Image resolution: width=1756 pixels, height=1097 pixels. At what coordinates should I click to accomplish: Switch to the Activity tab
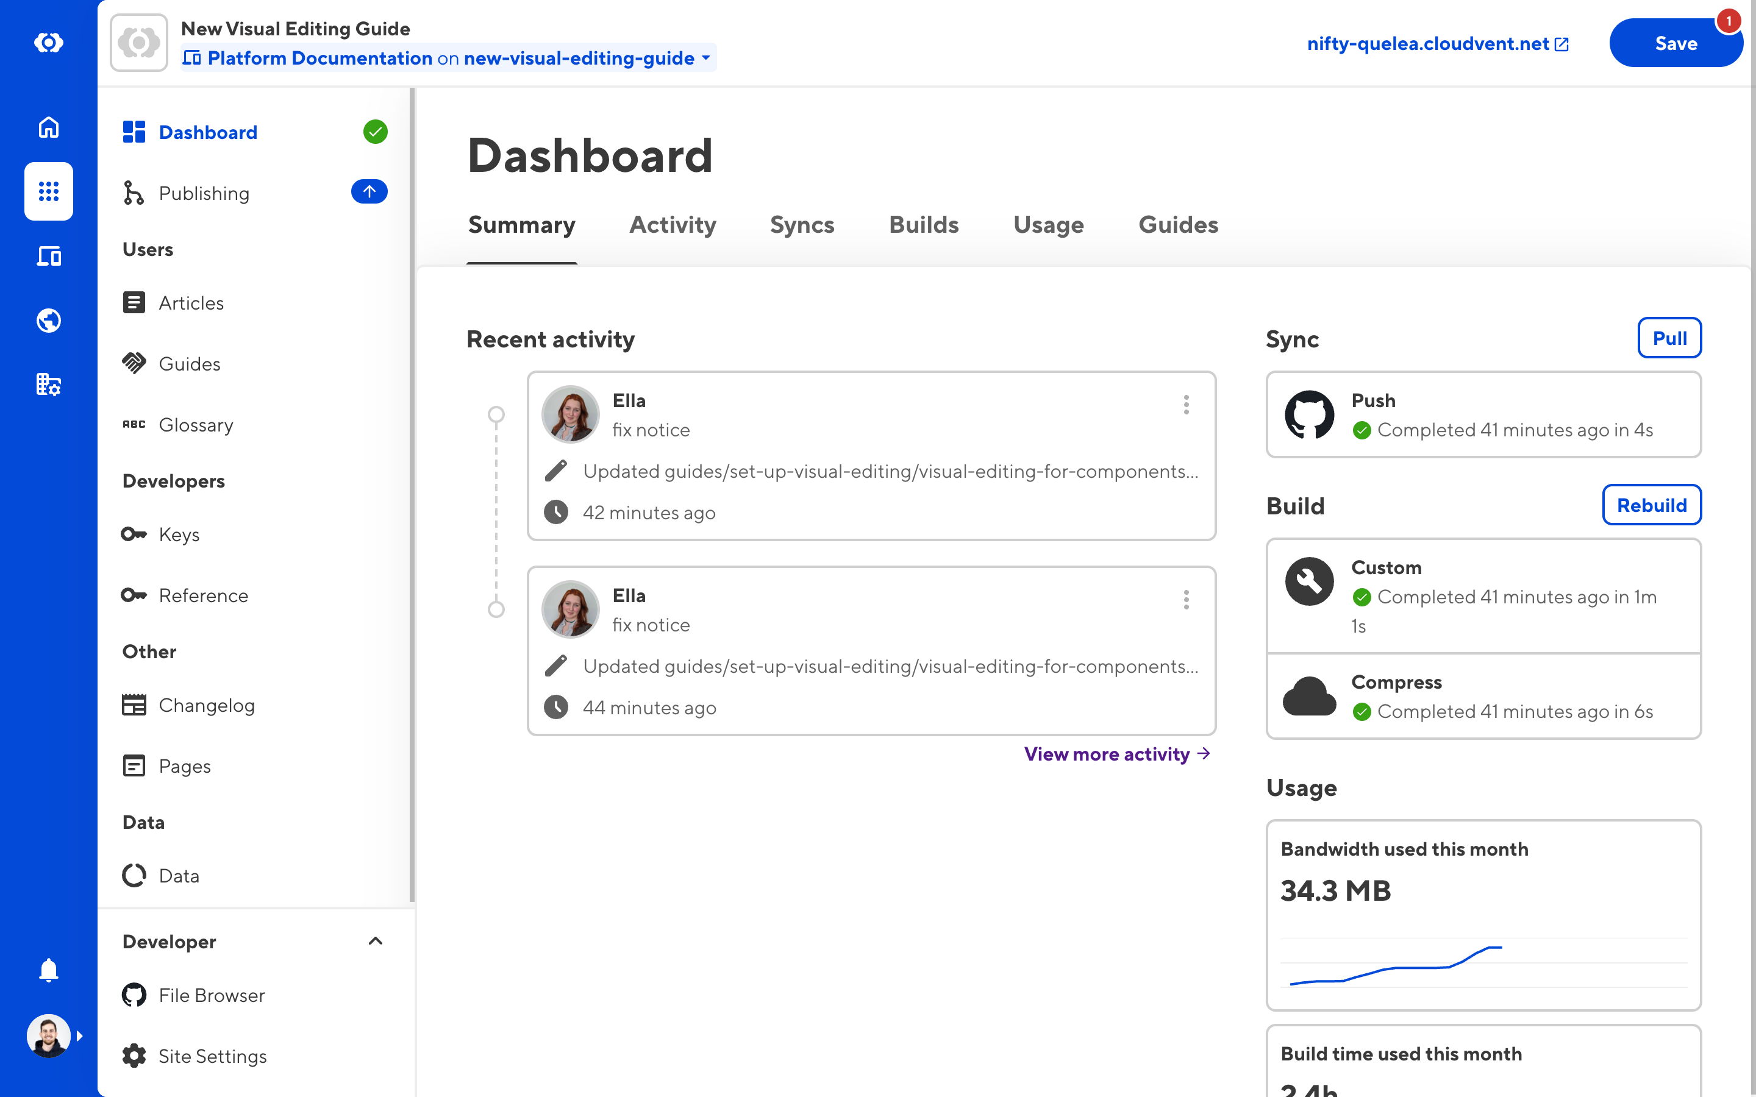click(x=672, y=225)
